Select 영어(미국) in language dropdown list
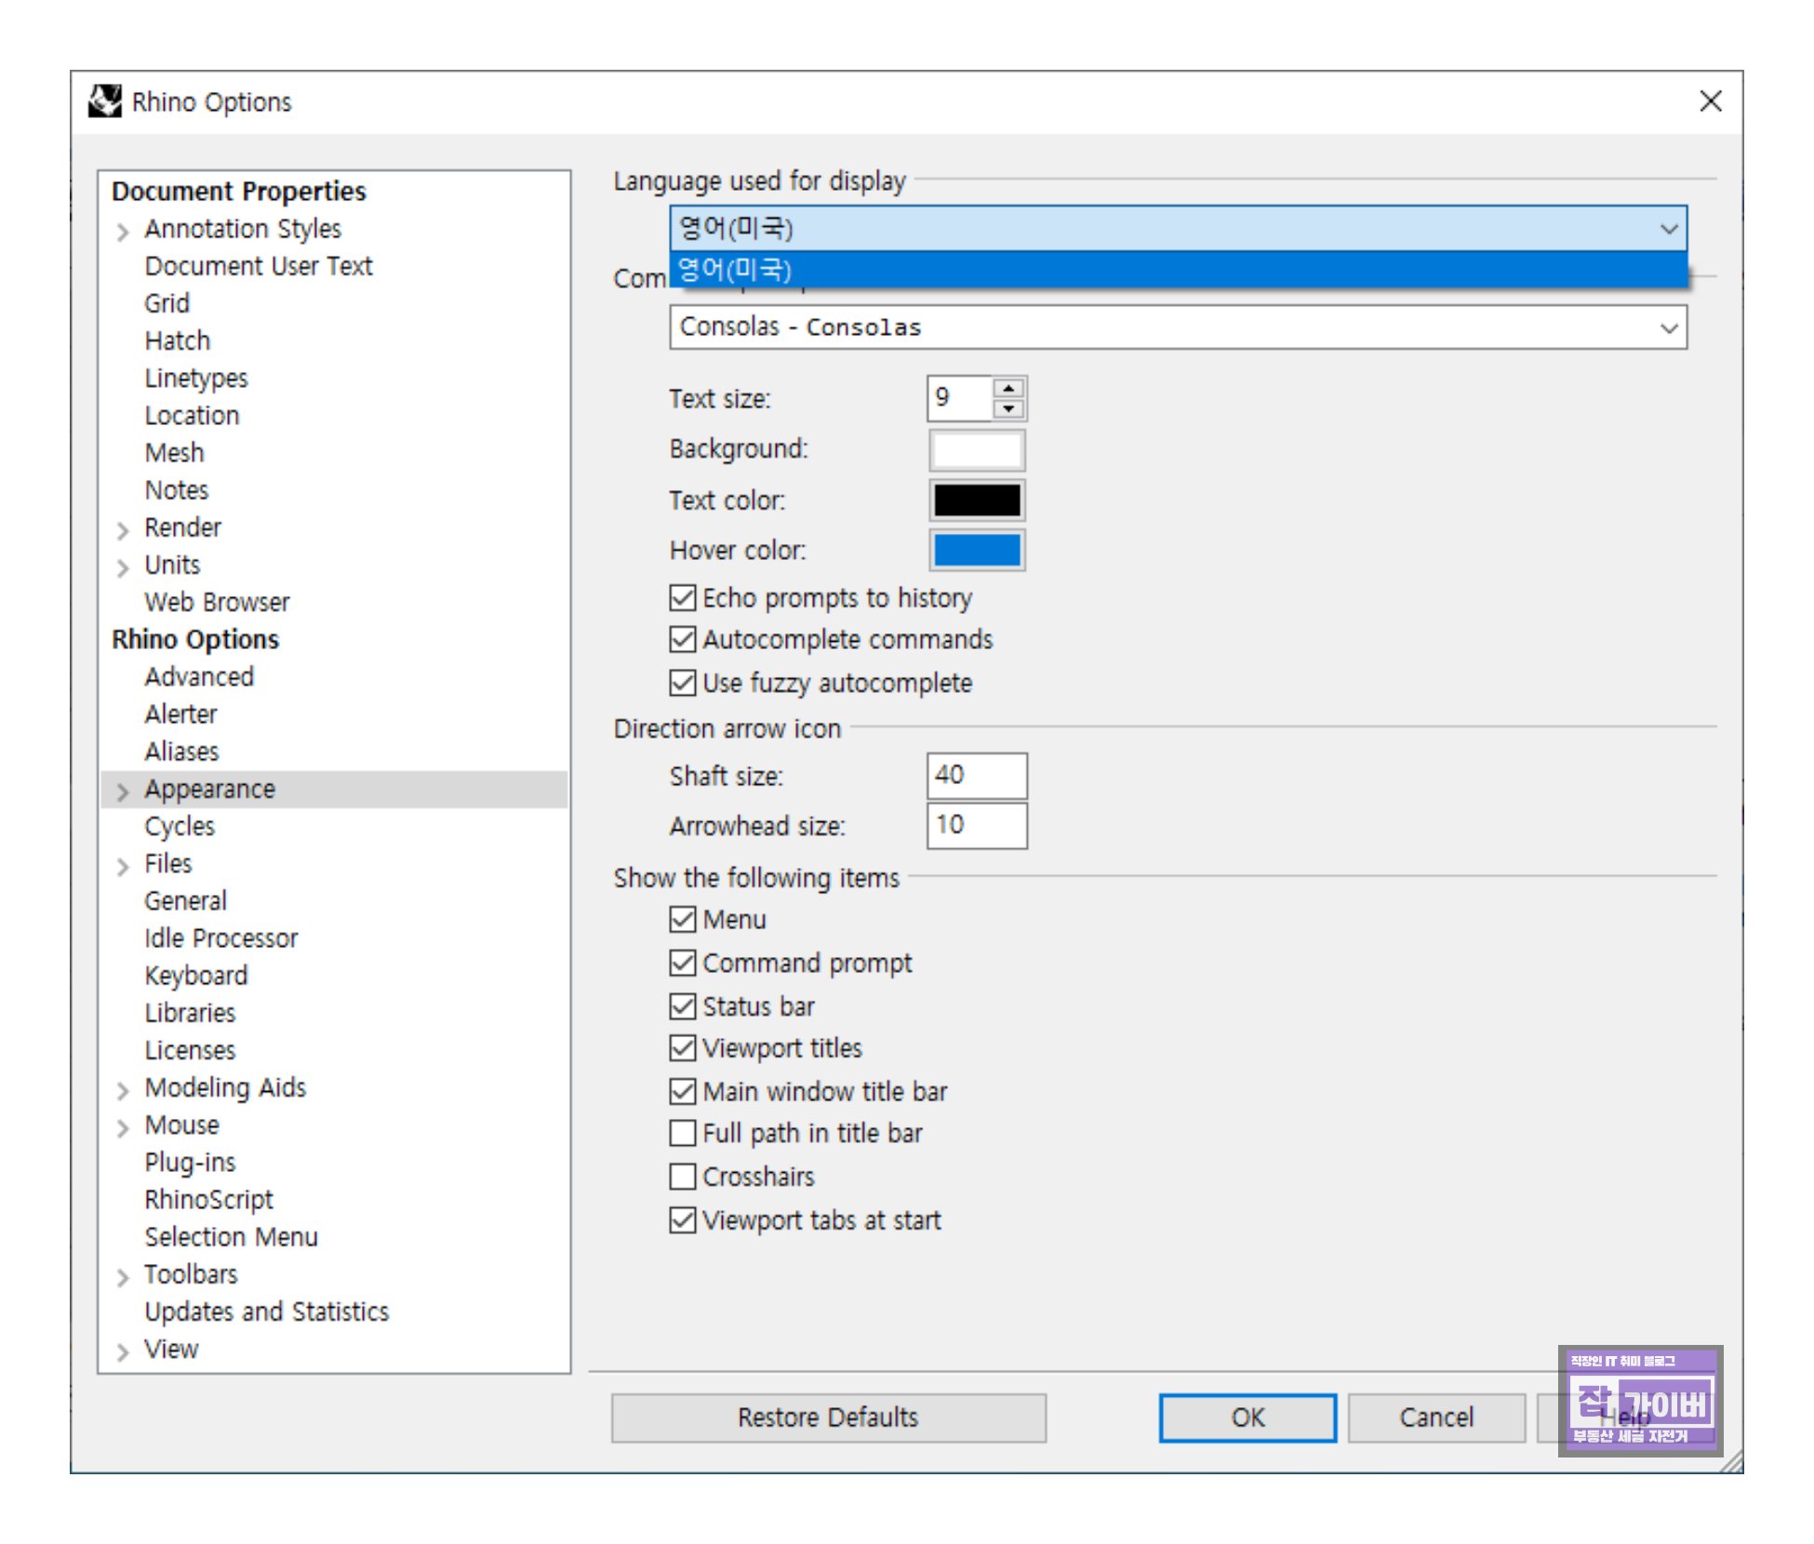 1177,271
